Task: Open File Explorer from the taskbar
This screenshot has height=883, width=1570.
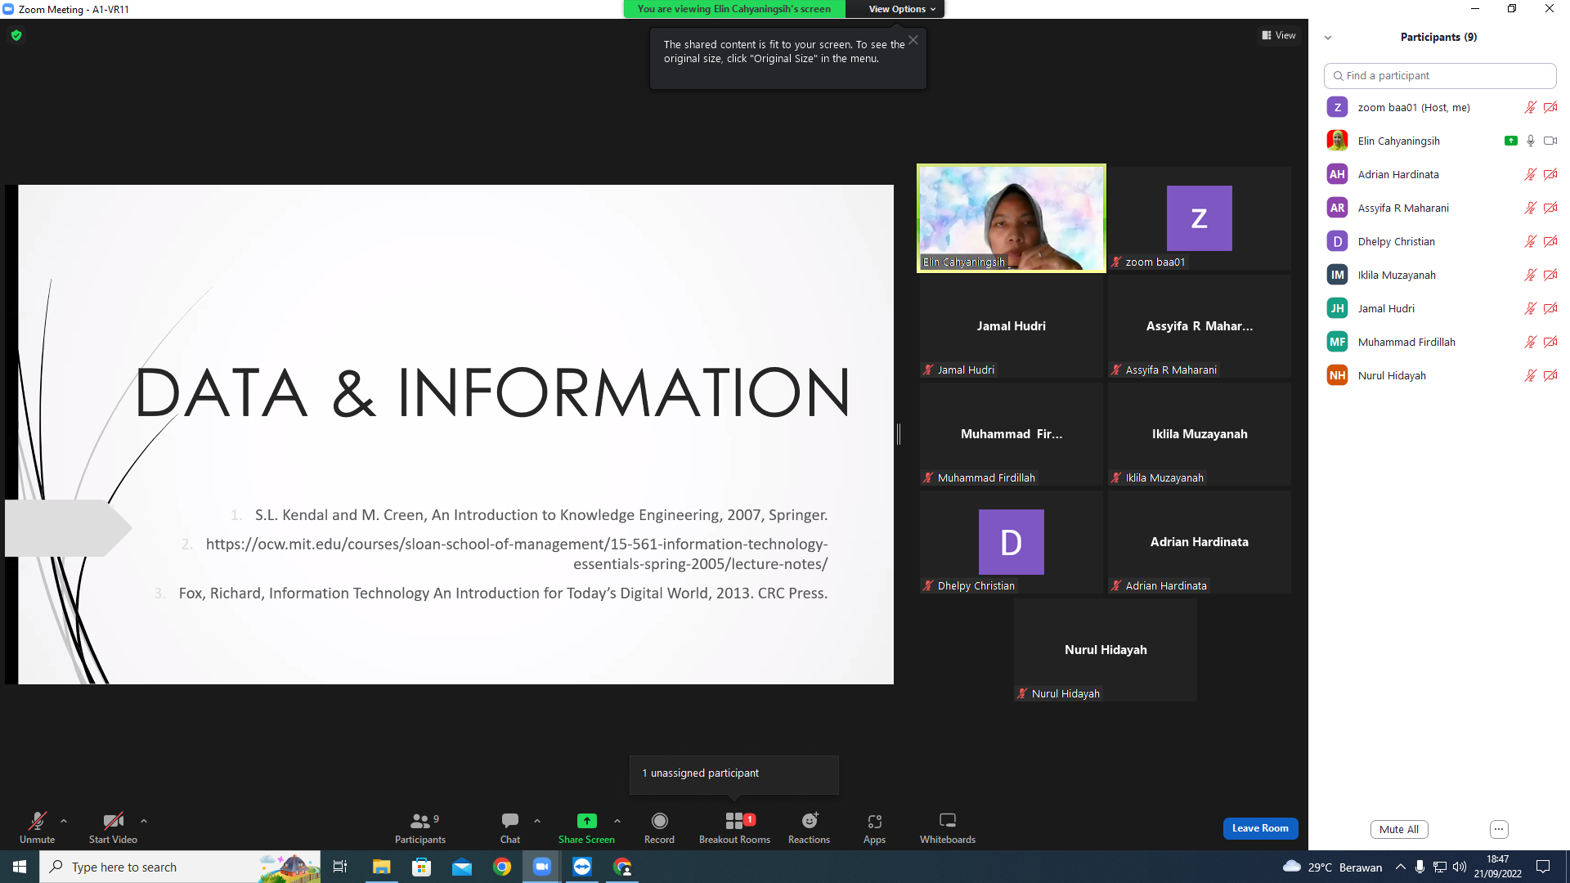Action: click(381, 867)
